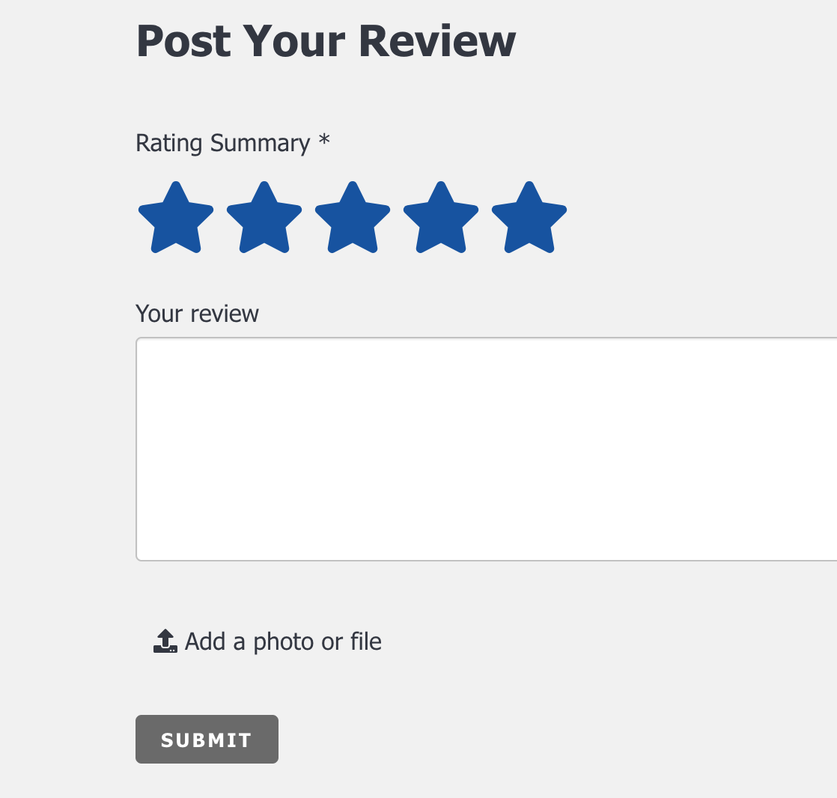Select the second rating star
This screenshot has width=837, height=798.
point(264,219)
